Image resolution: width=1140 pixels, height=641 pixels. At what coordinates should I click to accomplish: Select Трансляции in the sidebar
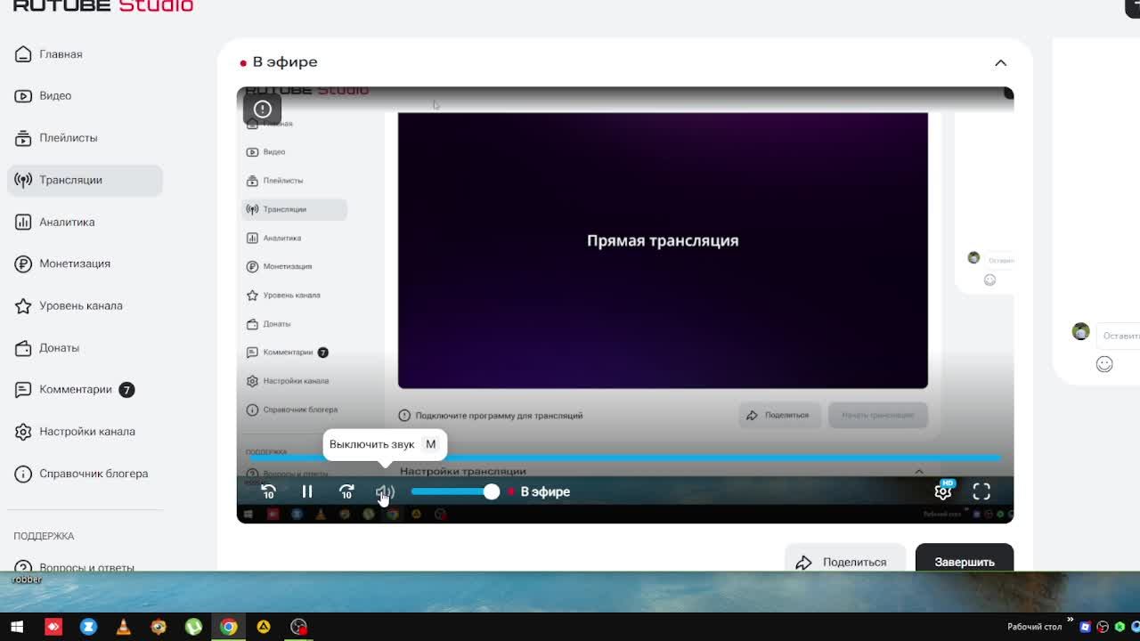point(85,180)
